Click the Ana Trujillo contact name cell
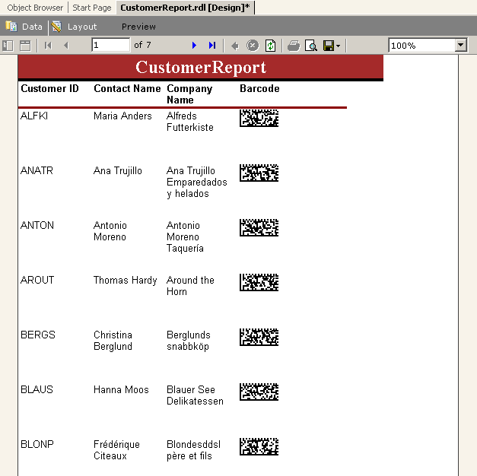 [x=117, y=170]
